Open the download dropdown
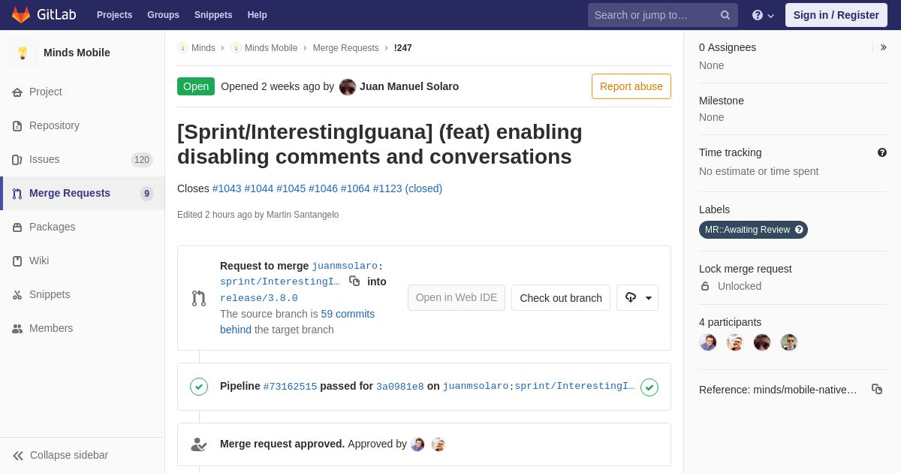The width and height of the screenshot is (901, 473). point(637,297)
